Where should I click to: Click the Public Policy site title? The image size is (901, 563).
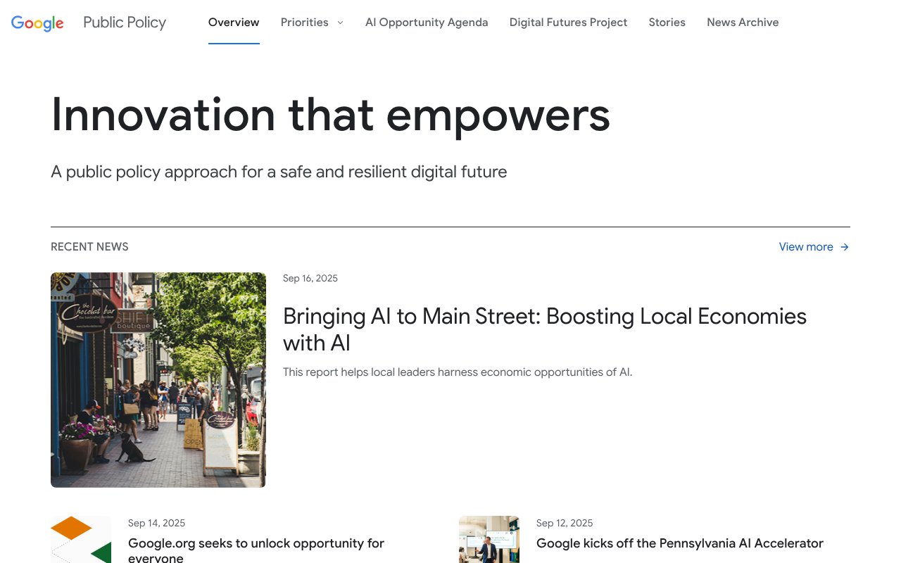point(125,23)
